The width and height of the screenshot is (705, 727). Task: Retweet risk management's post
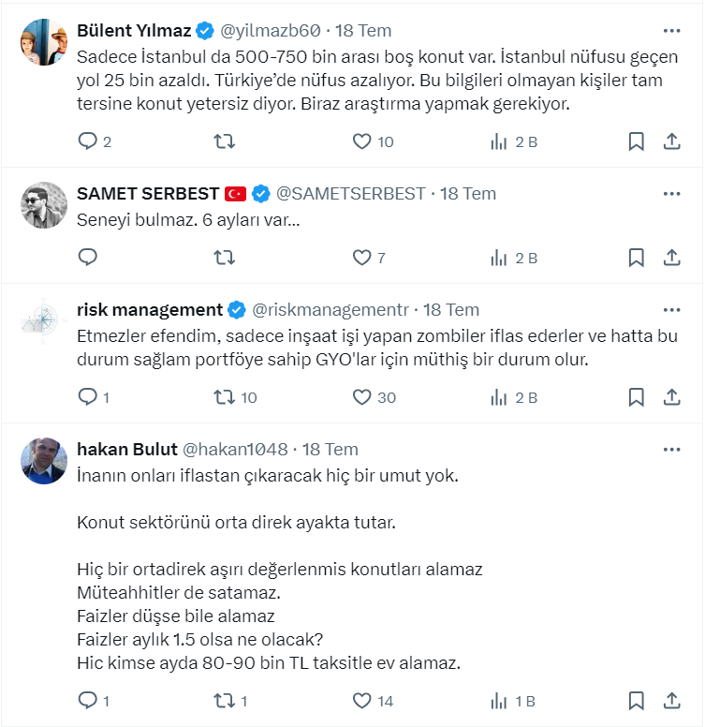225,397
